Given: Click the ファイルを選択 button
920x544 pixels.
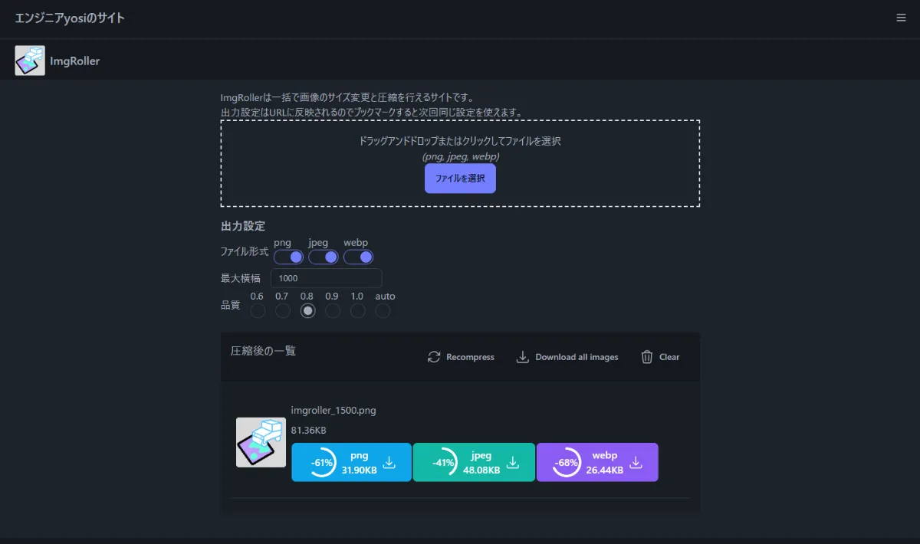Looking at the screenshot, I should (460, 178).
